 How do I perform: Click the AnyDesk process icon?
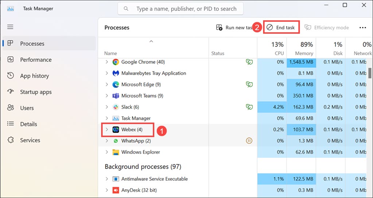[116, 190]
